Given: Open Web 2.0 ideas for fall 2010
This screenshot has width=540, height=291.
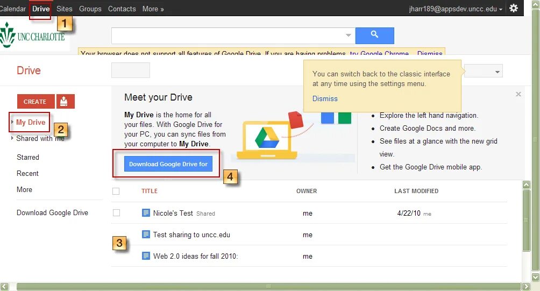Looking at the screenshot, I should pos(195,256).
